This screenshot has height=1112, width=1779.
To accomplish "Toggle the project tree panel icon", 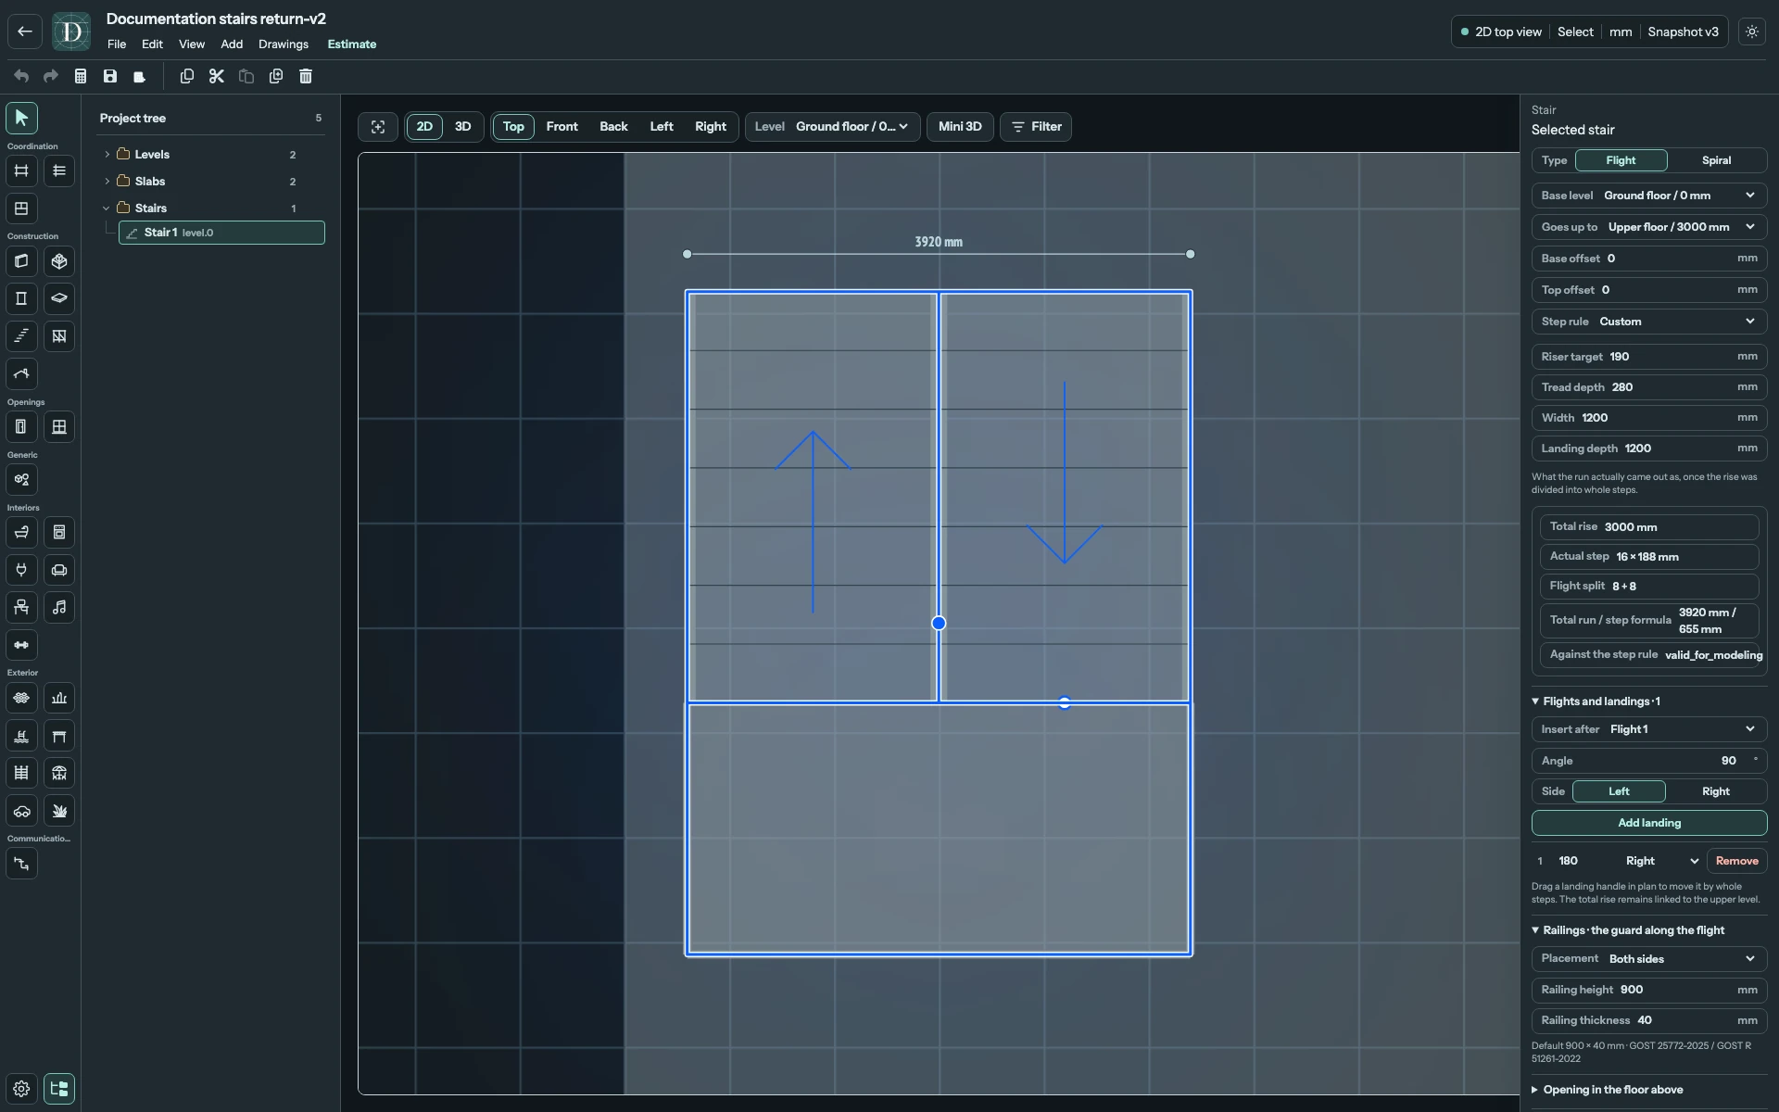I will [x=59, y=1089].
